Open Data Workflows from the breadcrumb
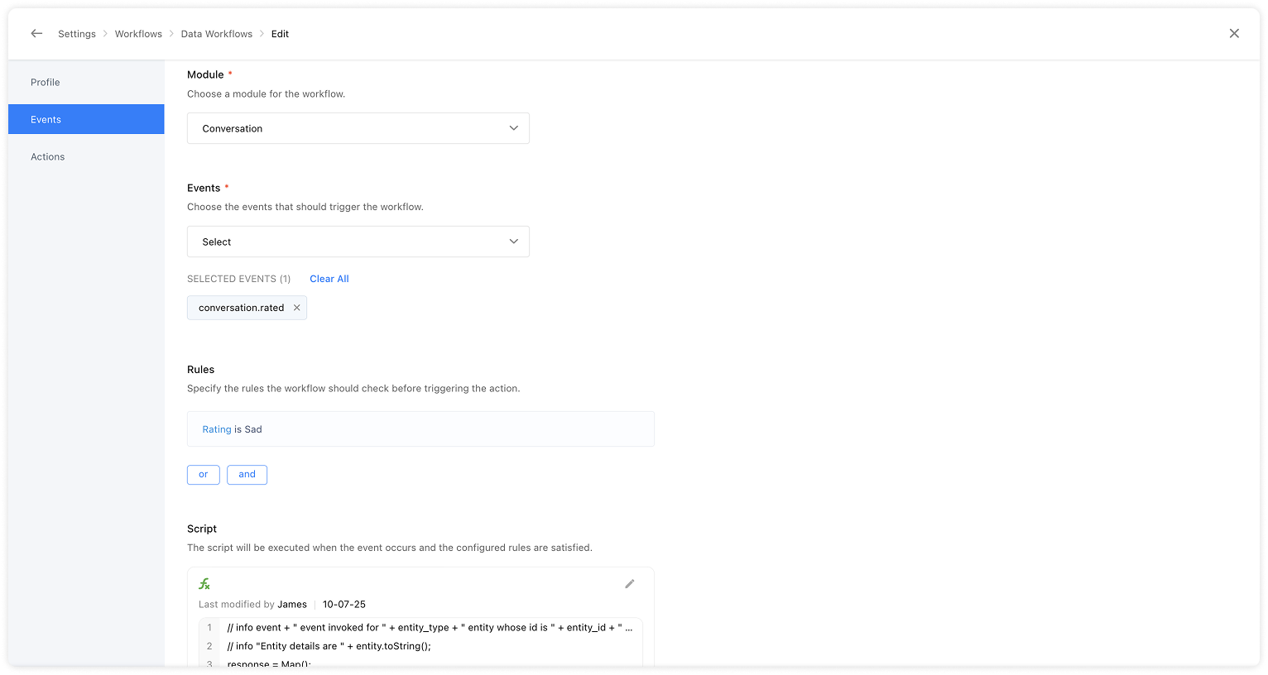This screenshot has width=1268, height=675. point(217,33)
